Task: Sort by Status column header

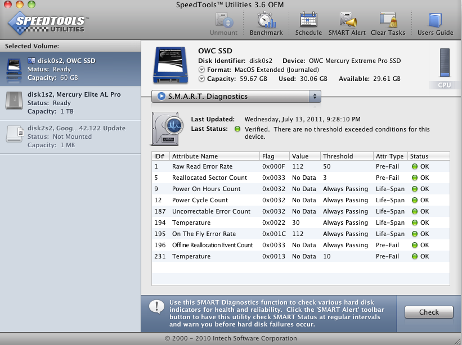Action: 429,156
